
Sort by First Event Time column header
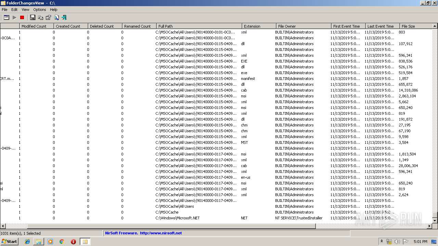(x=348, y=26)
